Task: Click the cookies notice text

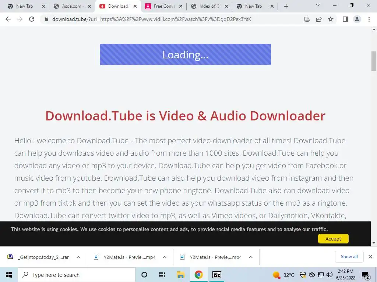Action: [169, 229]
